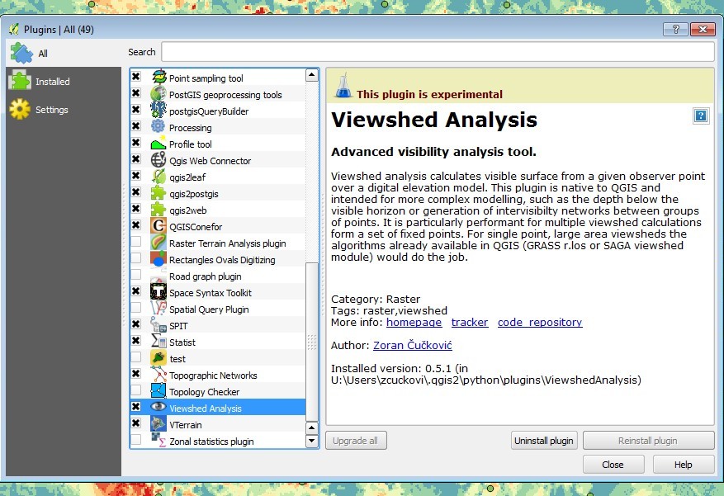
Task: Click the plugin list scroll down arrow
Action: [312, 441]
